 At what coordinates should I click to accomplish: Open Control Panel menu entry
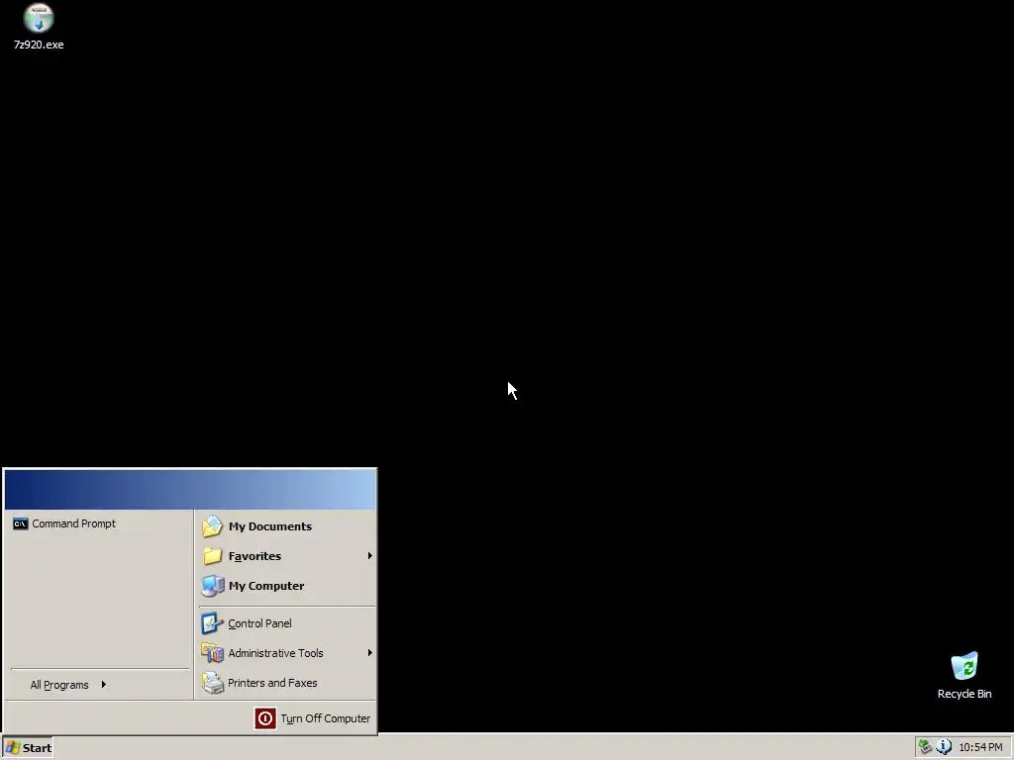[287, 623]
